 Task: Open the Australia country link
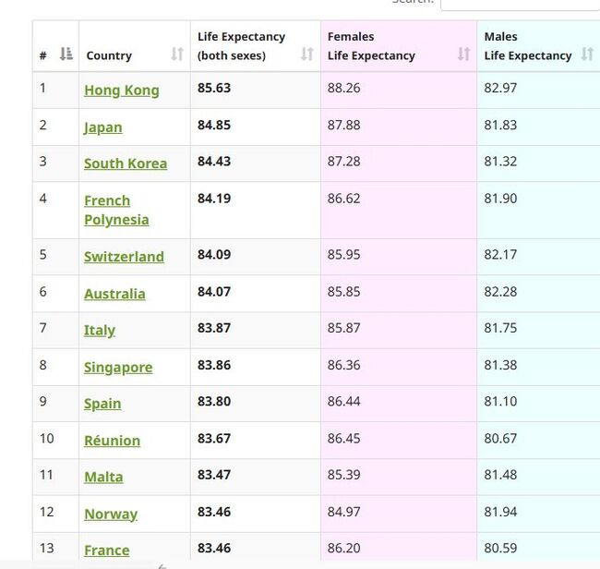point(114,294)
